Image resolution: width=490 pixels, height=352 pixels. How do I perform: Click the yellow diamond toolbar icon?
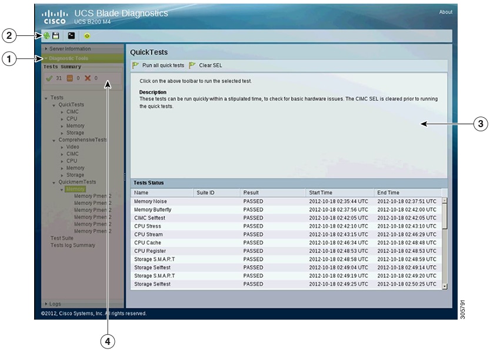pos(87,35)
